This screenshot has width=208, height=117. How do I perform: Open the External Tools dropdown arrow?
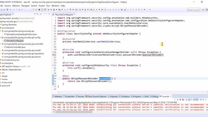(62, 10)
